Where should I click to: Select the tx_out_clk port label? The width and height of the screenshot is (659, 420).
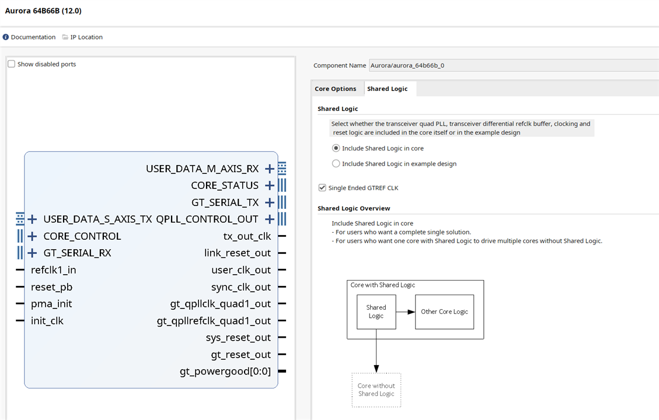click(247, 236)
